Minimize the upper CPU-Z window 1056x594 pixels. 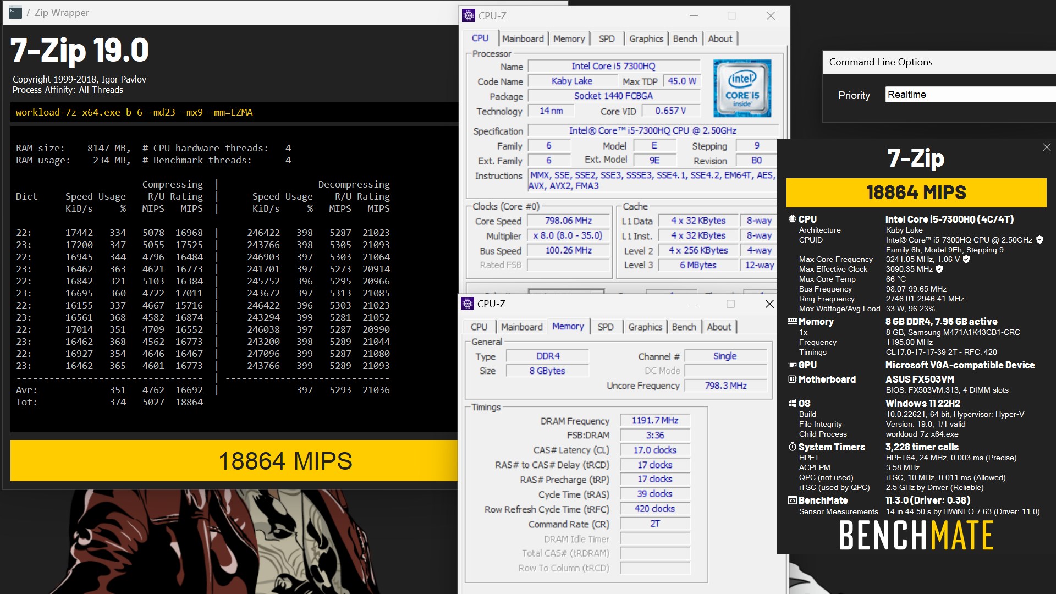point(694,16)
